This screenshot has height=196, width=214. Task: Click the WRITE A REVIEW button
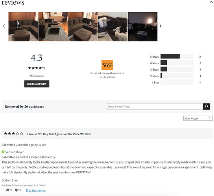pos(37,84)
